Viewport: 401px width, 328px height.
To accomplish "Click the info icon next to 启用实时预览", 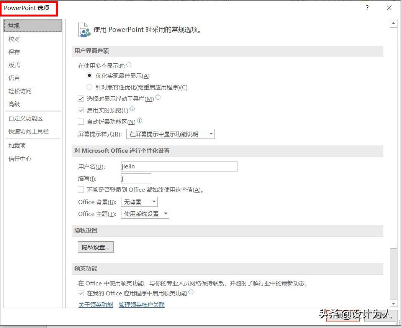I will pyautogui.click(x=133, y=109).
